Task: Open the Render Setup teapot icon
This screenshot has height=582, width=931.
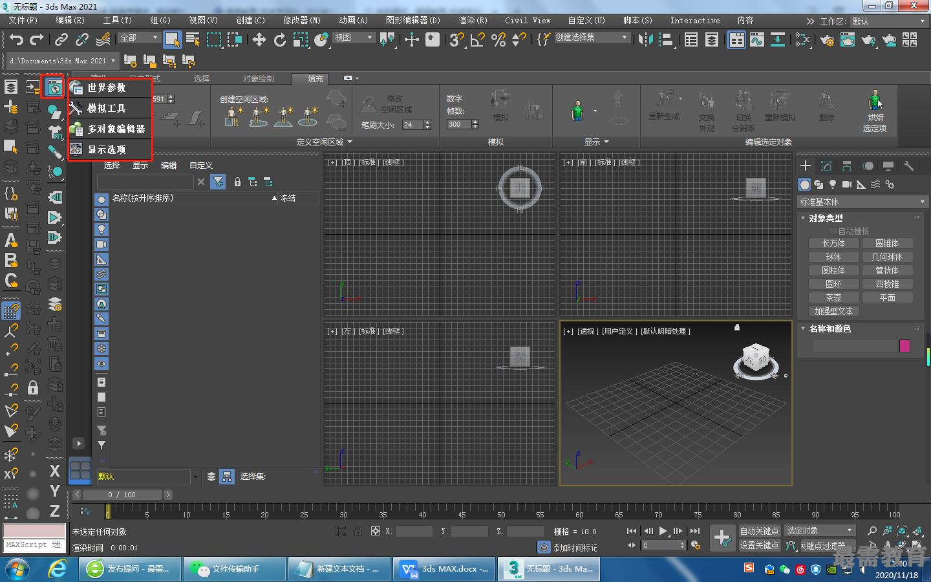Action: point(827,40)
